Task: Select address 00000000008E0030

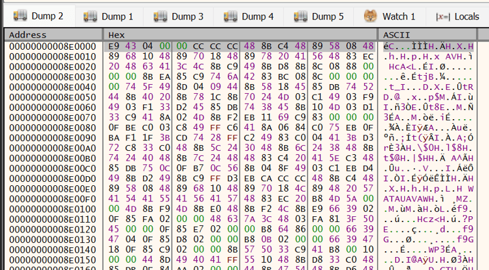Action: 52,77
